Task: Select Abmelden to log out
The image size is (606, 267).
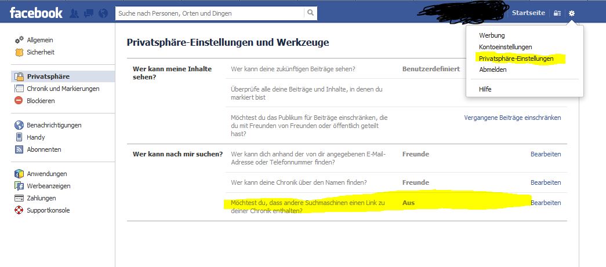Action: click(x=493, y=70)
